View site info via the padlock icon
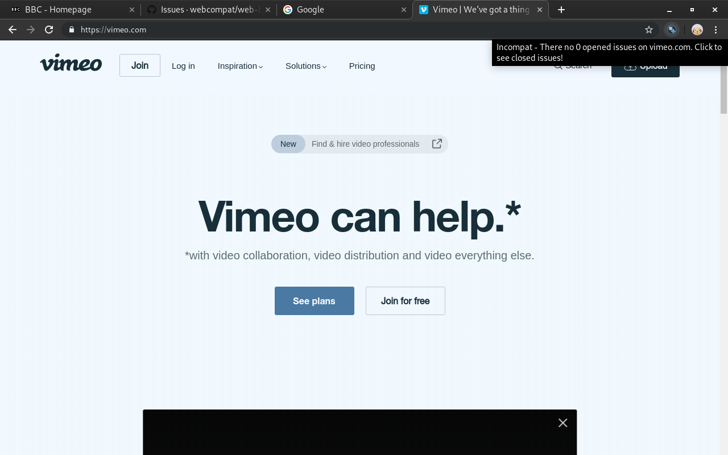 [x=71, y=30]
